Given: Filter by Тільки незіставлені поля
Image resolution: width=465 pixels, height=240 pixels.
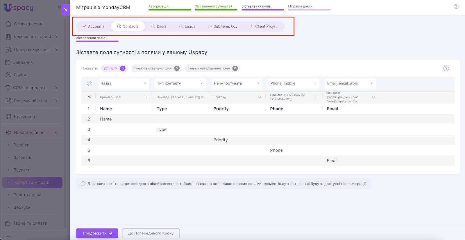Looking at the screenshot, I should (212, 68).
